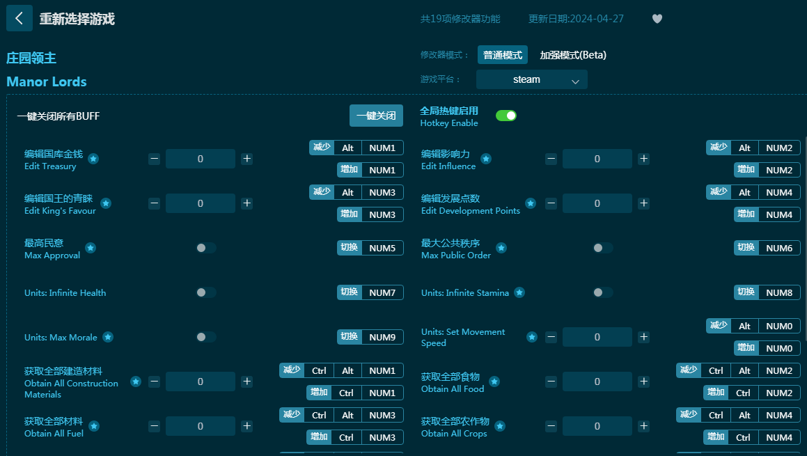The height and width of the screenshot is (456, 807).
Task: Toggle Max Approval switch on
Action: pos(206,248)
